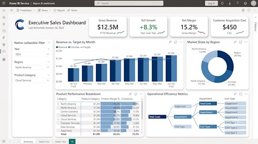The height and width of the screenshot is (144, 258).
Task: Open the Year 2023 dropdown
Action: pos(32,54)
